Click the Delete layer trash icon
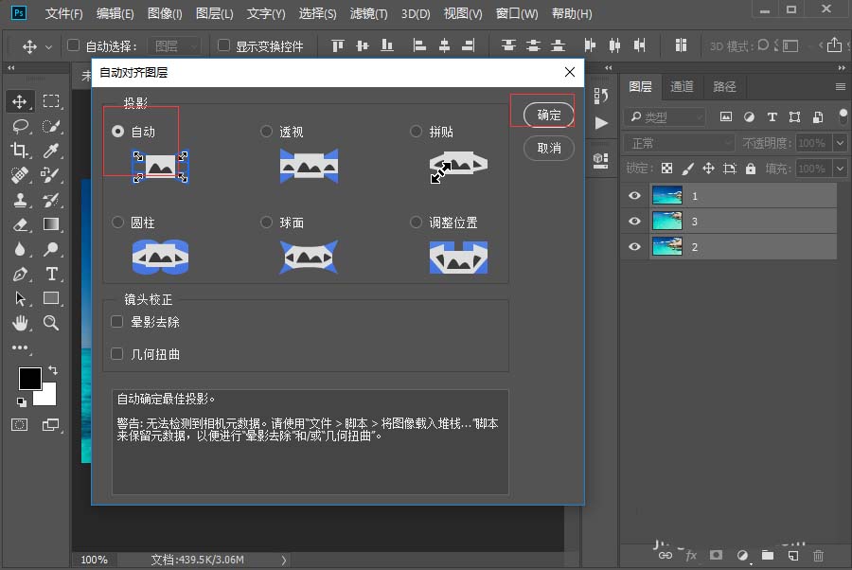 [818, 556]
